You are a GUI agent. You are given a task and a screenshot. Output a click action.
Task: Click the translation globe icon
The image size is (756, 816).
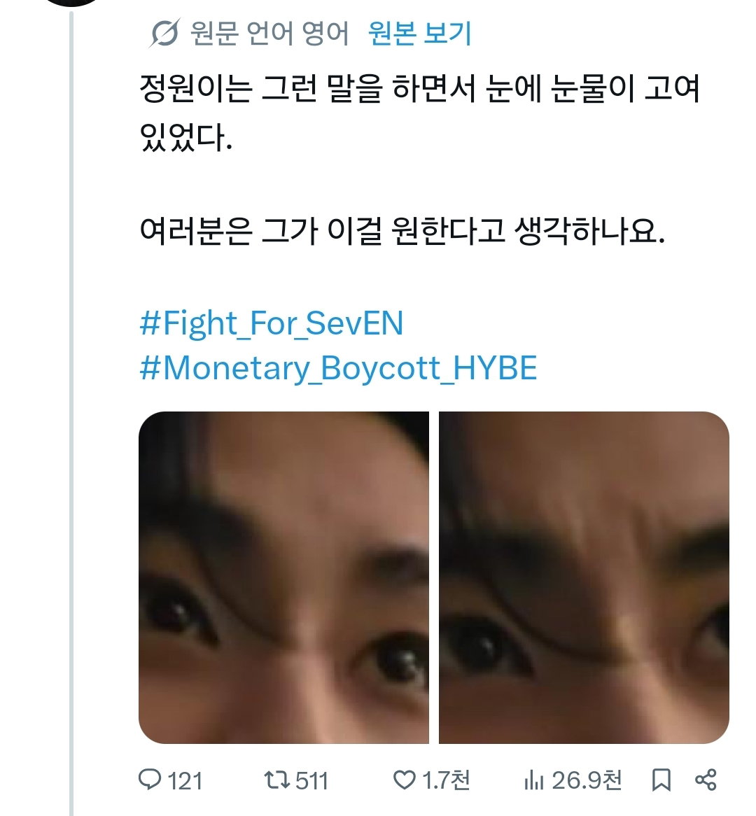(165, 33)
